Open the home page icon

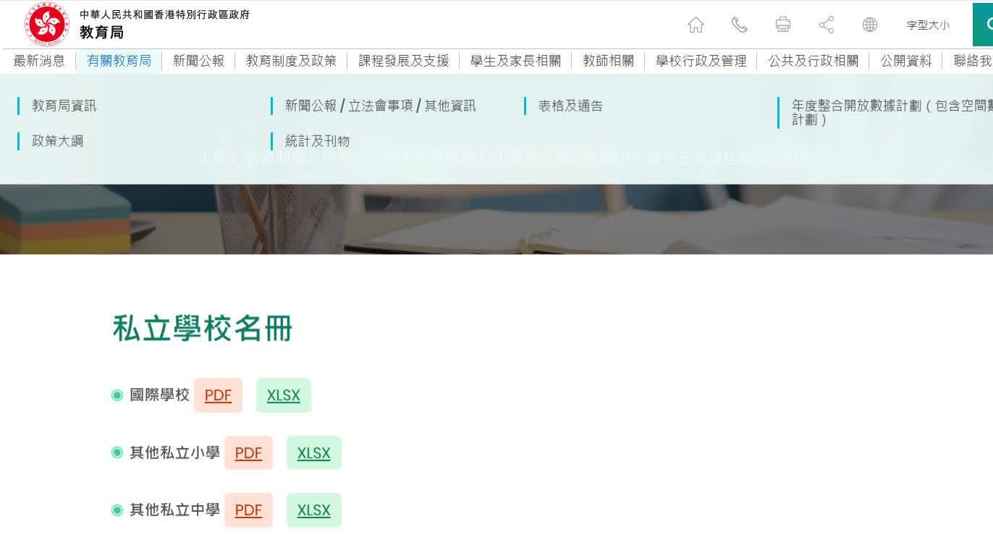coord(696,25)
